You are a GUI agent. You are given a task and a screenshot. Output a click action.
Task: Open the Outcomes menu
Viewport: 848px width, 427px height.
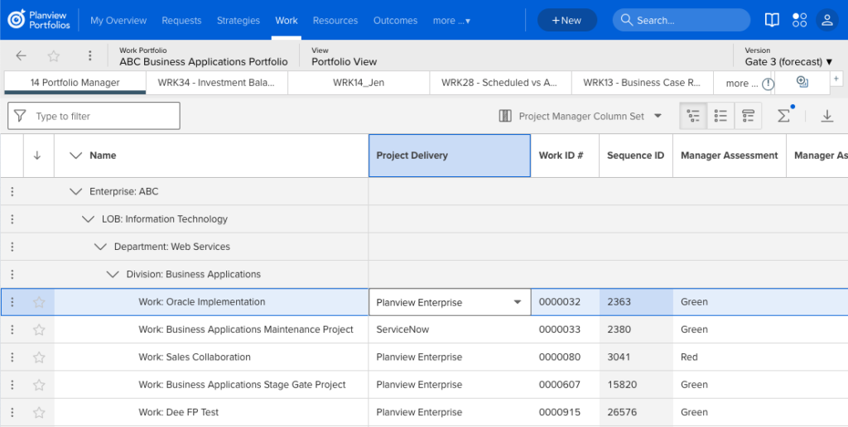pos(395,21)
